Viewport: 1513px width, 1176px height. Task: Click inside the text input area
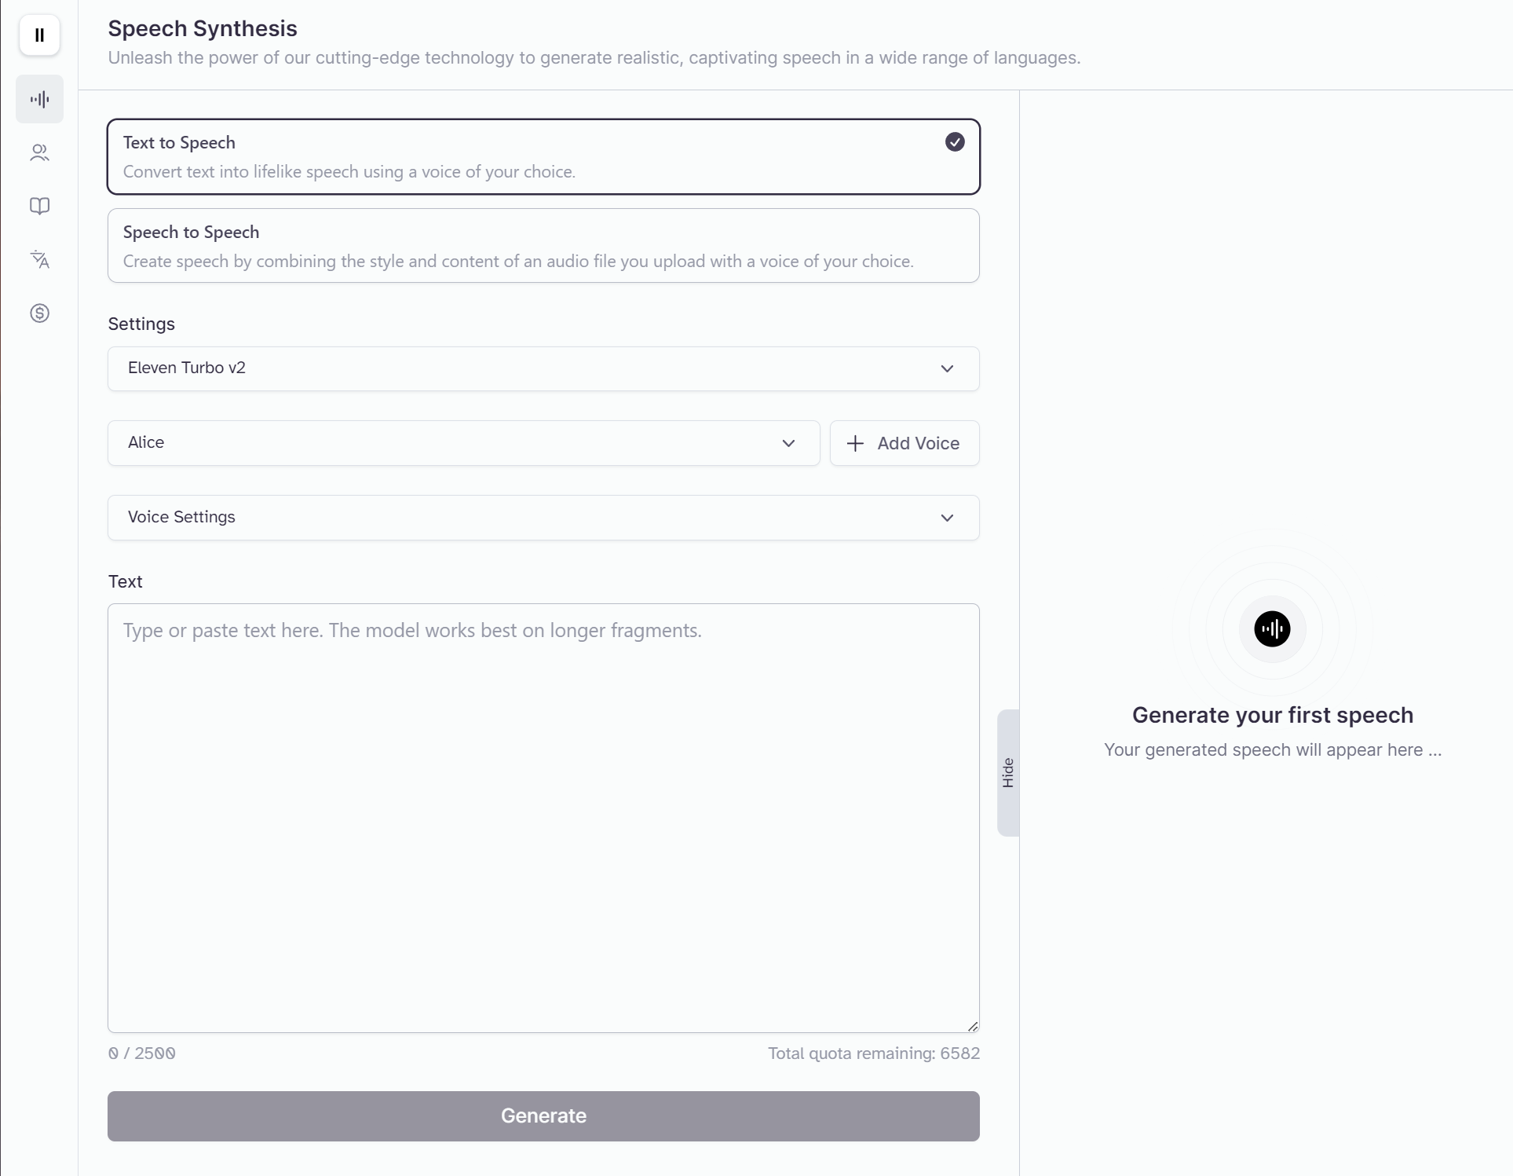(543, 818)
